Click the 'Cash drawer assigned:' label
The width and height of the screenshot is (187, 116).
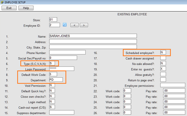(140, 58)
